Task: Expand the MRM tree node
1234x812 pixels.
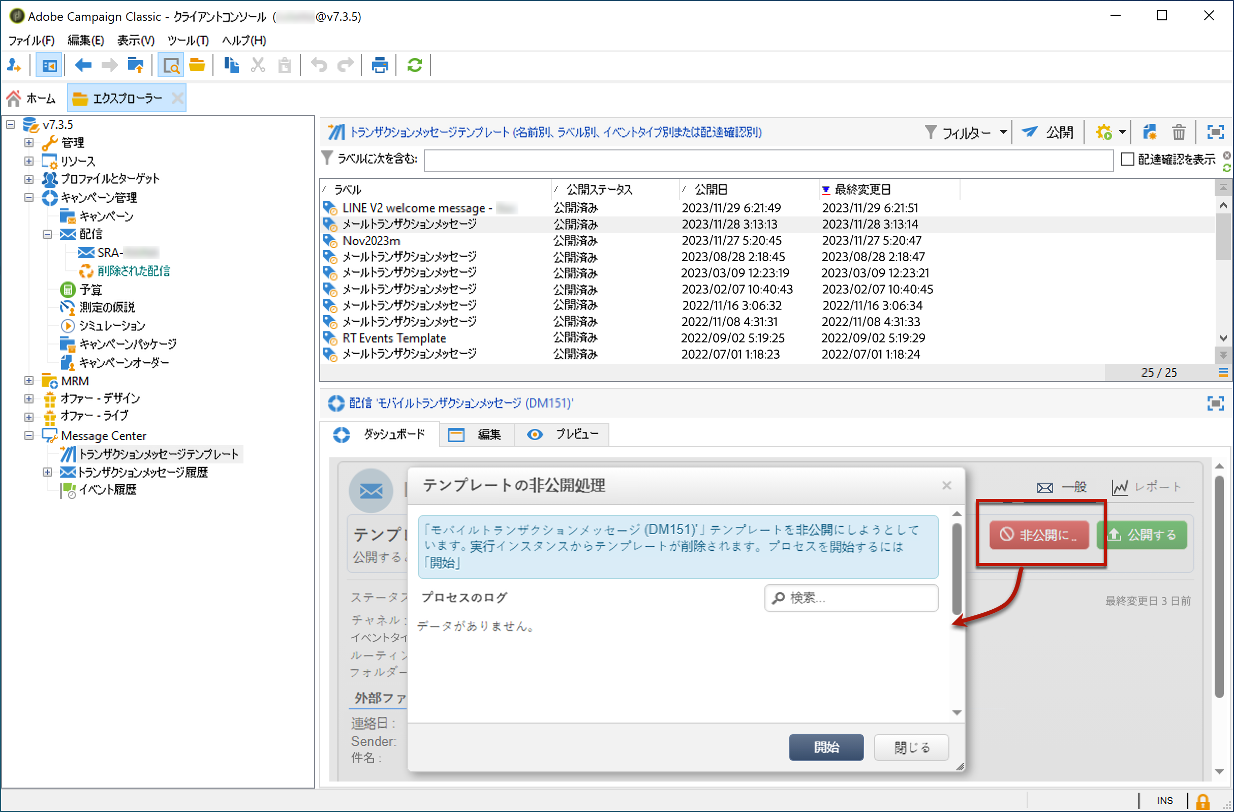Action: click(x=29, y=381)
